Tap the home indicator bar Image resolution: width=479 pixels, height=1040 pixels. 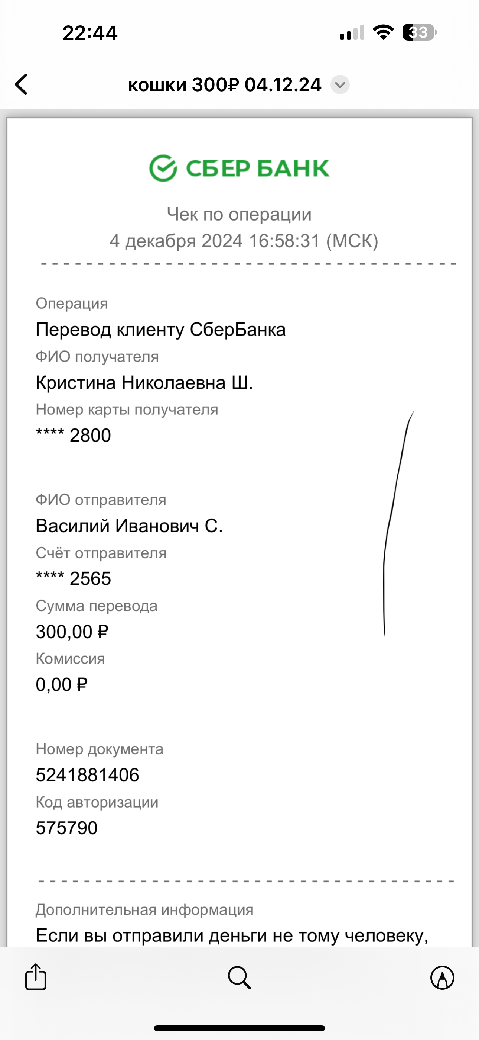(239, 1028)
